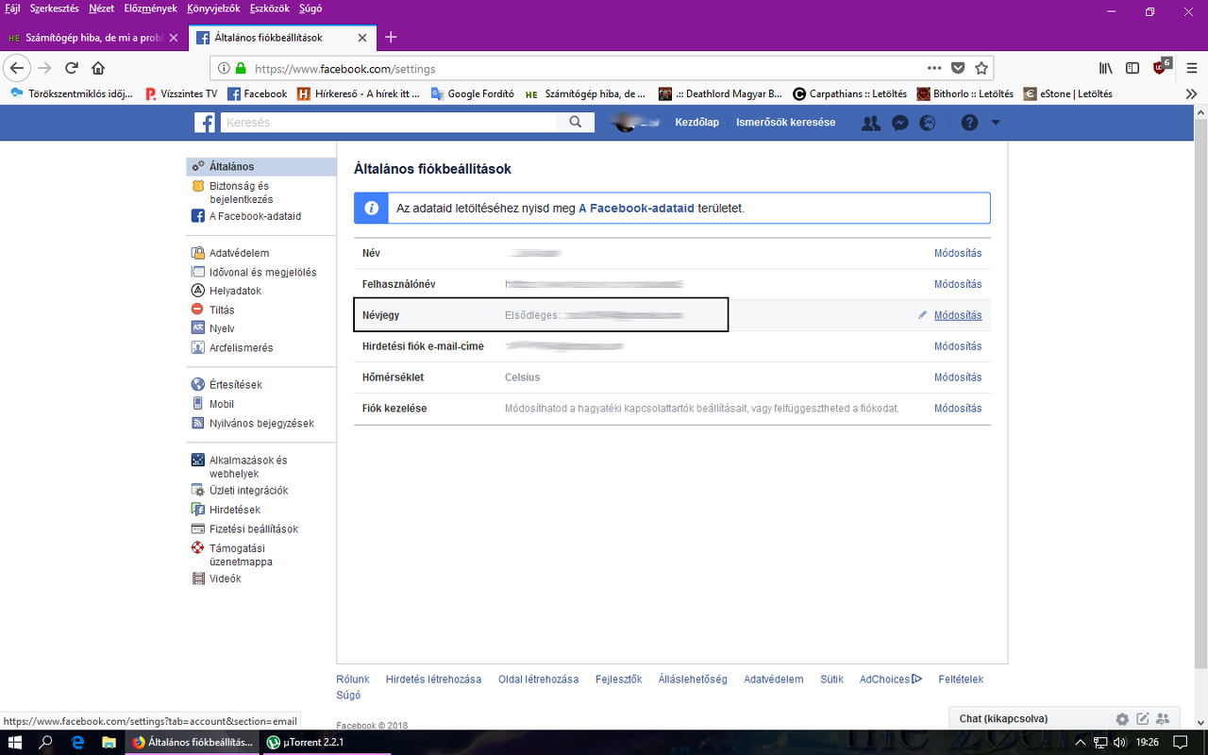Click the Facebook logo in the blue header
Screen dimensions: 1208x755
click(205, 123)
